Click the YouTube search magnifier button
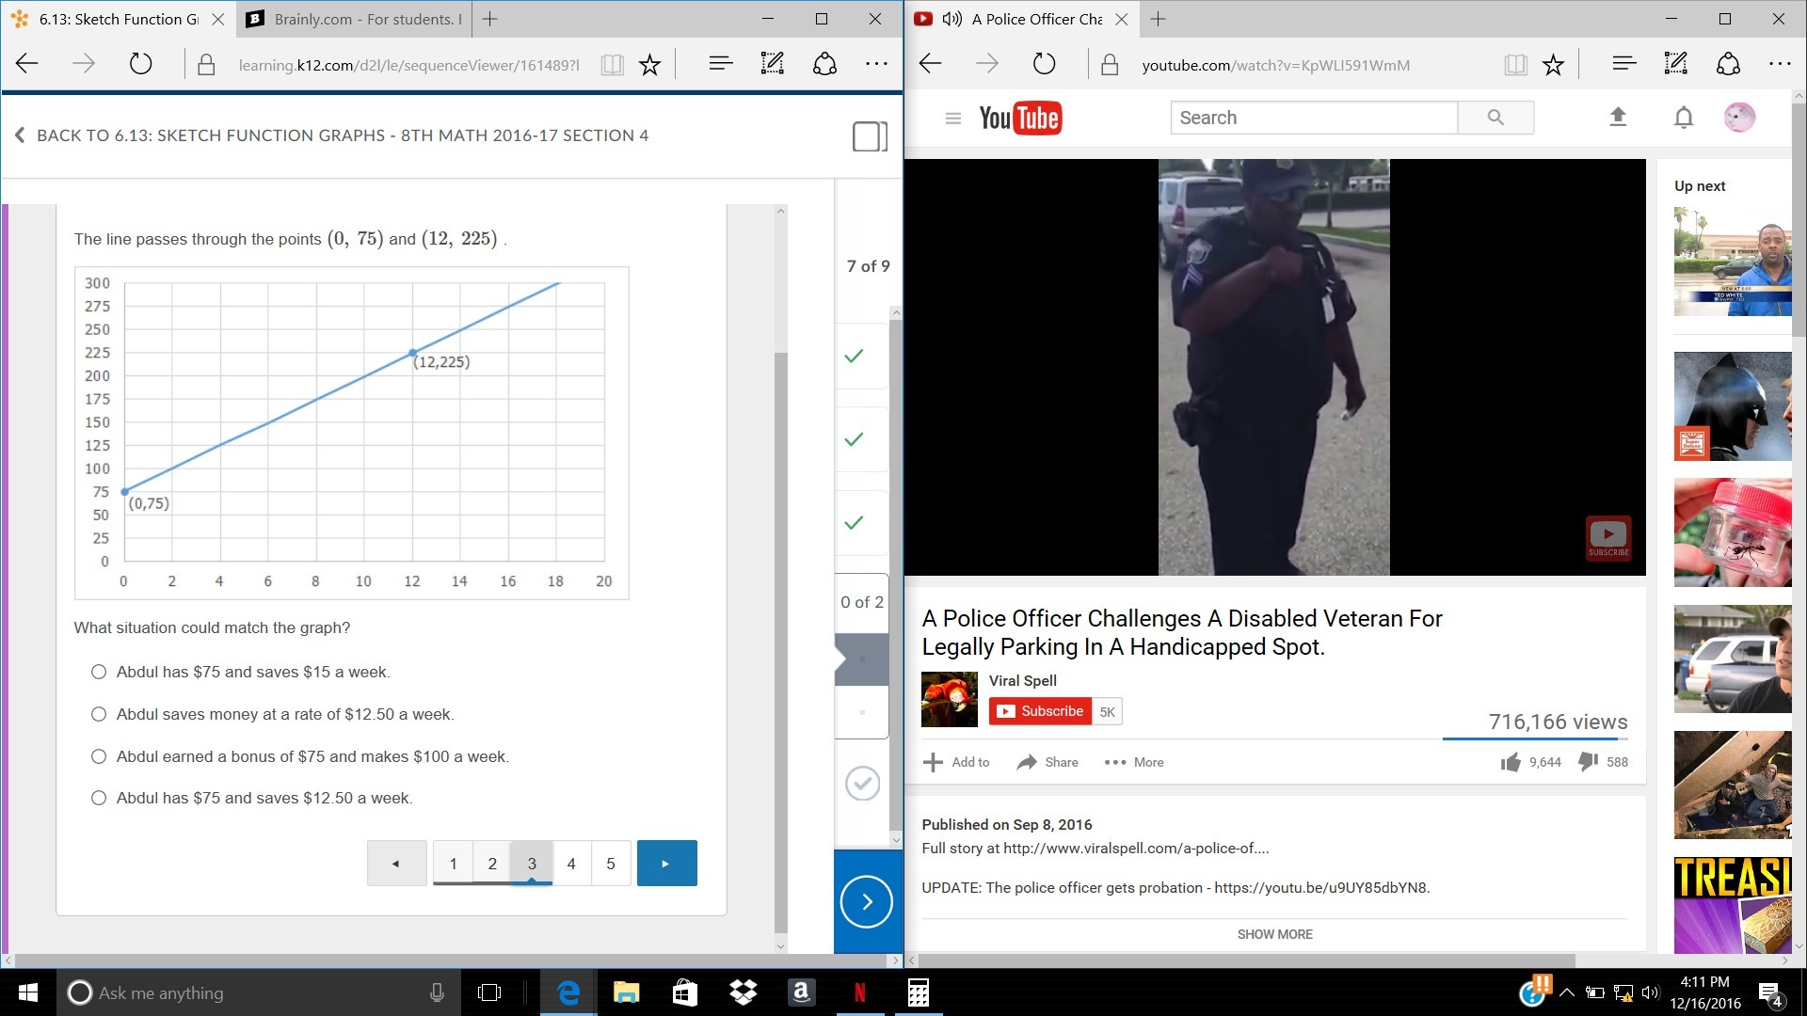The image size is (1807, 1016). click(x=1495, y=118)
